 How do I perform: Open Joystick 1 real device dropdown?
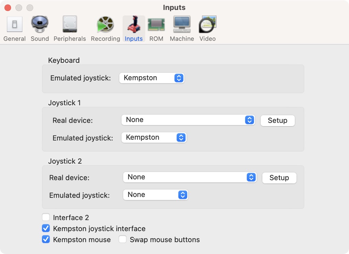click(188, 120)
